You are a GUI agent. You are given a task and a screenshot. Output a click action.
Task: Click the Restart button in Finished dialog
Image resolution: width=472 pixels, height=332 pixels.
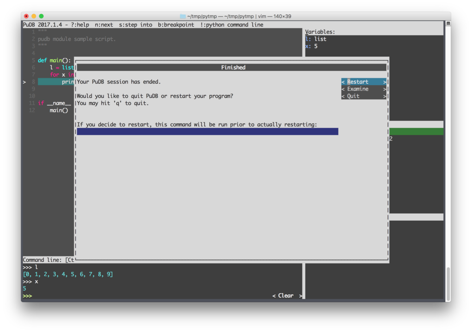(364, 82)
